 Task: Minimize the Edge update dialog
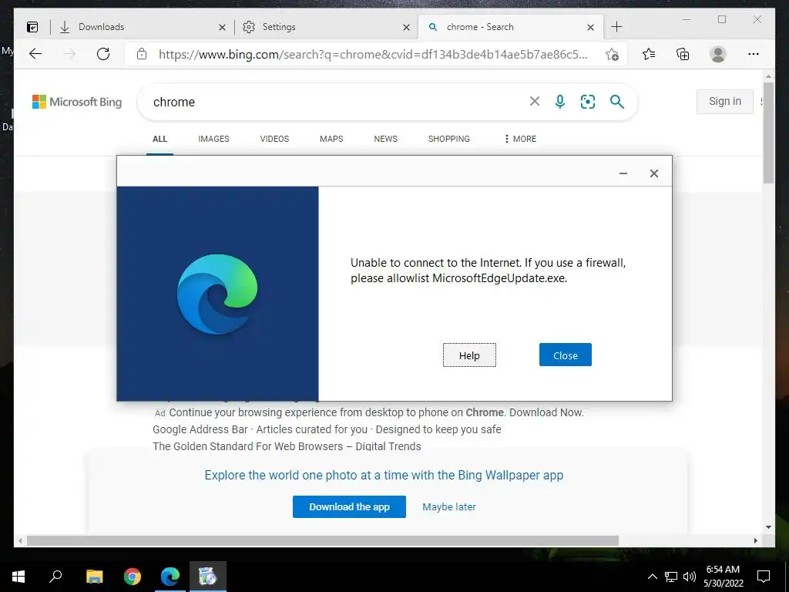tap(623, 173)
